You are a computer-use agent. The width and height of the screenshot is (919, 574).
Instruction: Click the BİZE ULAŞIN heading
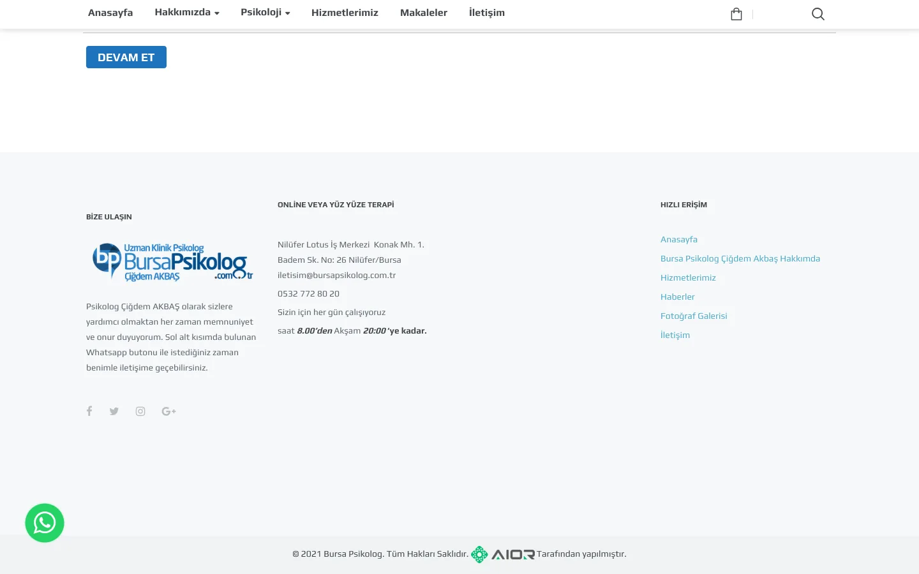(x=109, y=217)
